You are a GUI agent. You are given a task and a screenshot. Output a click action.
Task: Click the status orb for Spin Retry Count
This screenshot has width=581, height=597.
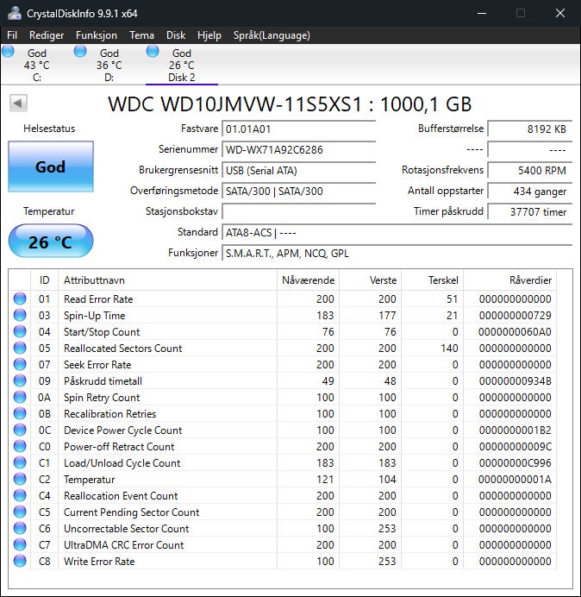pyautogui.click(x=20, y=397)
